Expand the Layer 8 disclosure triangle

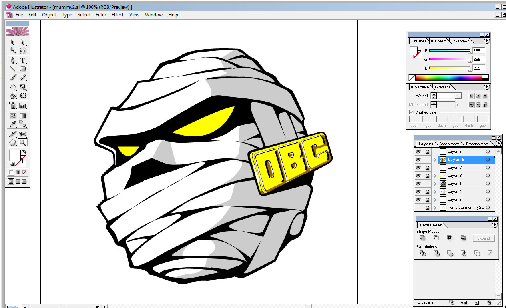pos(435,160)
